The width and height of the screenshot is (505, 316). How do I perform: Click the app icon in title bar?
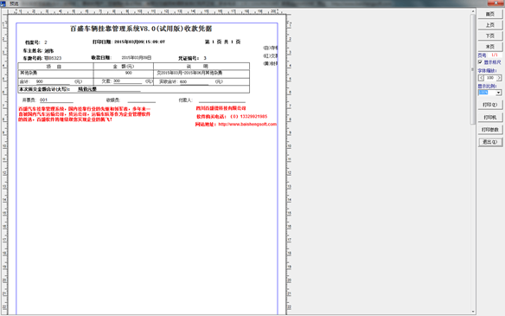(3, 3)
